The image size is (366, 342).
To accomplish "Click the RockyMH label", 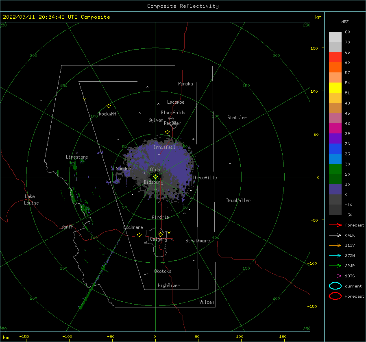I will tap(107, 114).
